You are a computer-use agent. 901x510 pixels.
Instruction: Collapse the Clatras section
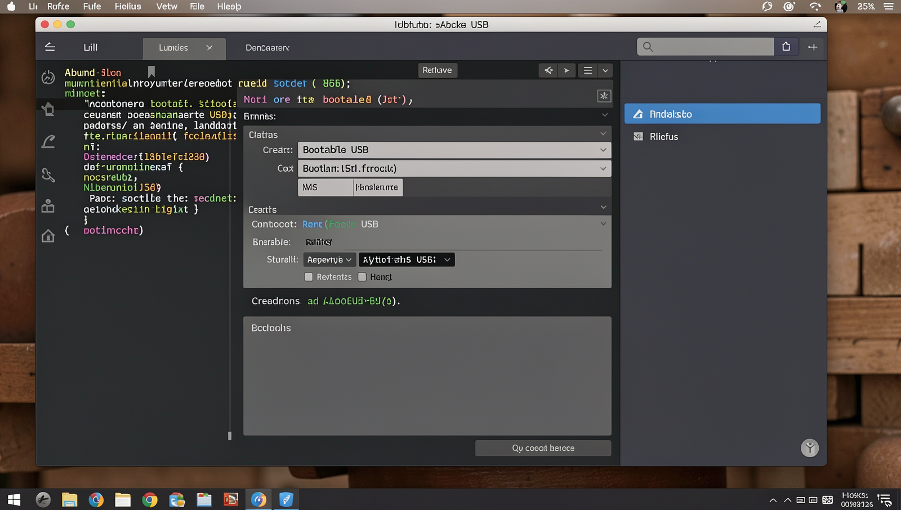pyautogui.click(x=603, y=134)
